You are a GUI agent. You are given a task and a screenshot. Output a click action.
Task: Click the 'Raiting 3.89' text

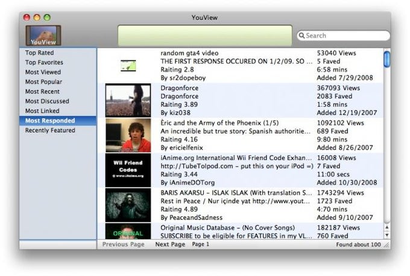[x=179, y=104]
